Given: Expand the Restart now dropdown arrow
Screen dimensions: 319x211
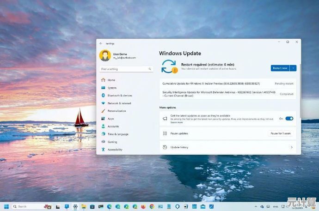Looking at the screenshot, I should 293,68.
